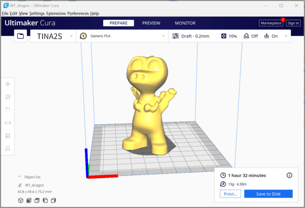Click the 10% infill setting
The width and height of the screenshot is (305, 208).
pos(228,36)
